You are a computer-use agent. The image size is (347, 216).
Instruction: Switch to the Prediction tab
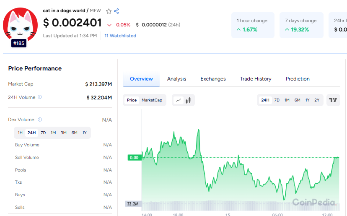point(298,79)
